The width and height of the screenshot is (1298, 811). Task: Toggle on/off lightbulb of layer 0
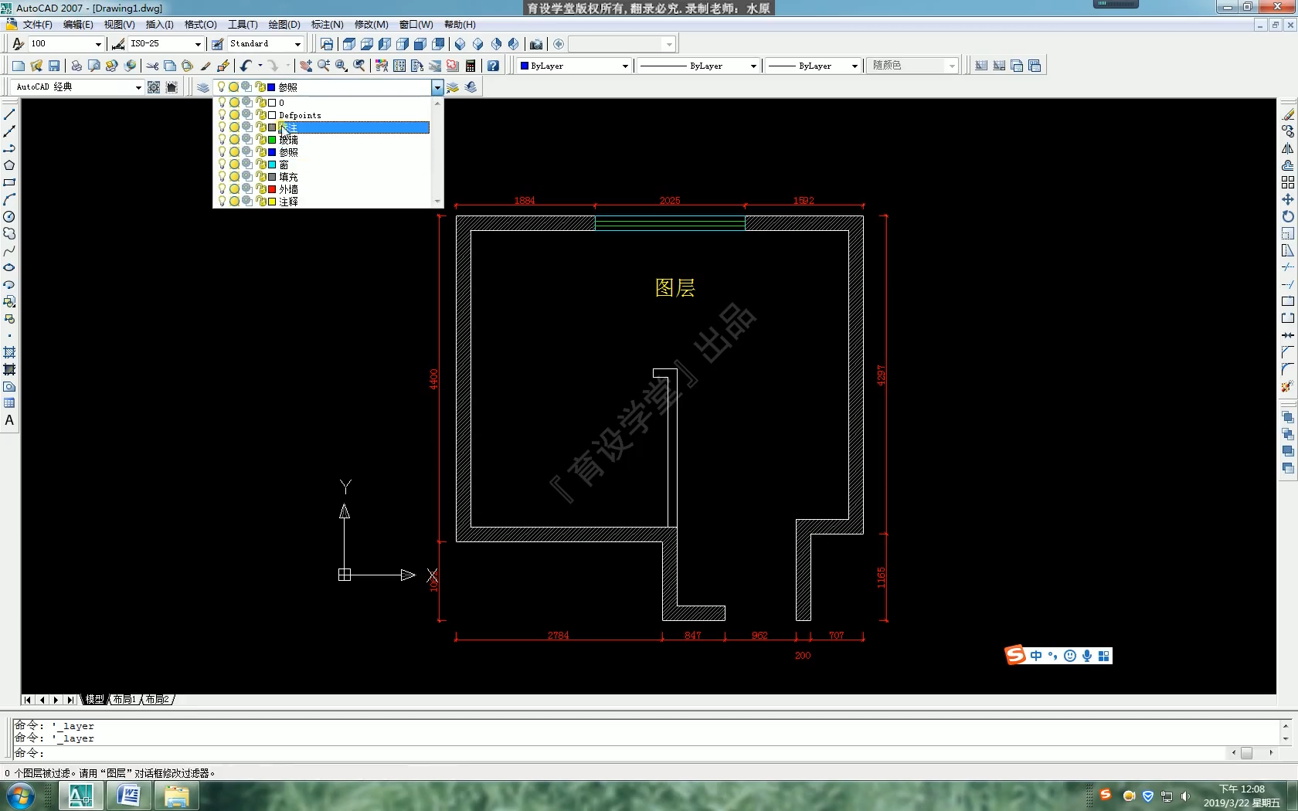[222, 102]
